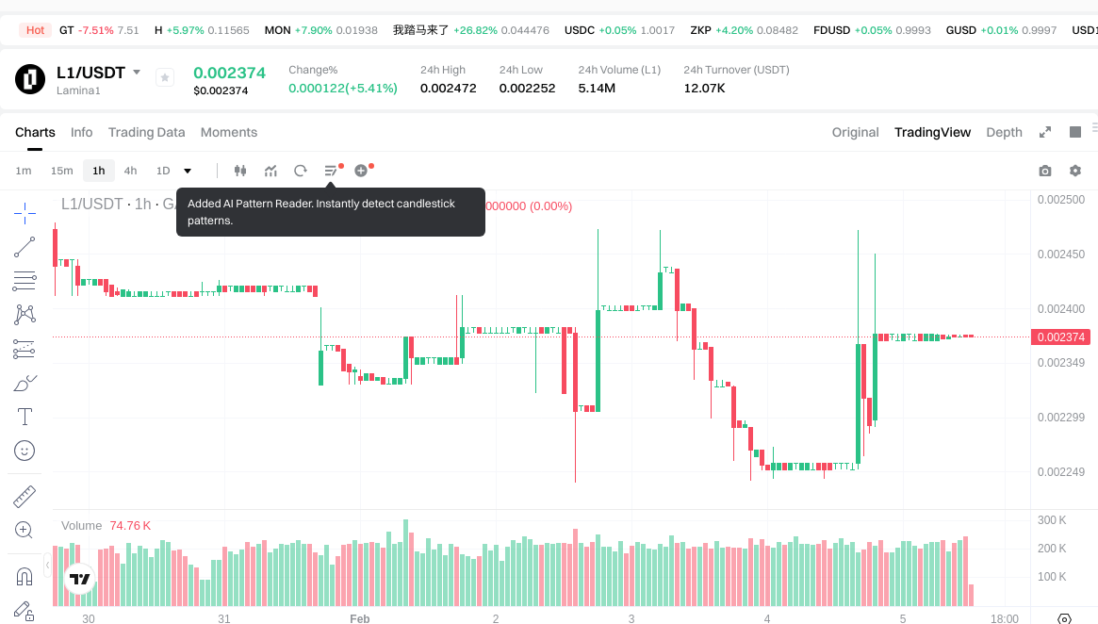This screenshot has height=624, width=1098.
Task: Select the text annotation tool
Action: 25,417
